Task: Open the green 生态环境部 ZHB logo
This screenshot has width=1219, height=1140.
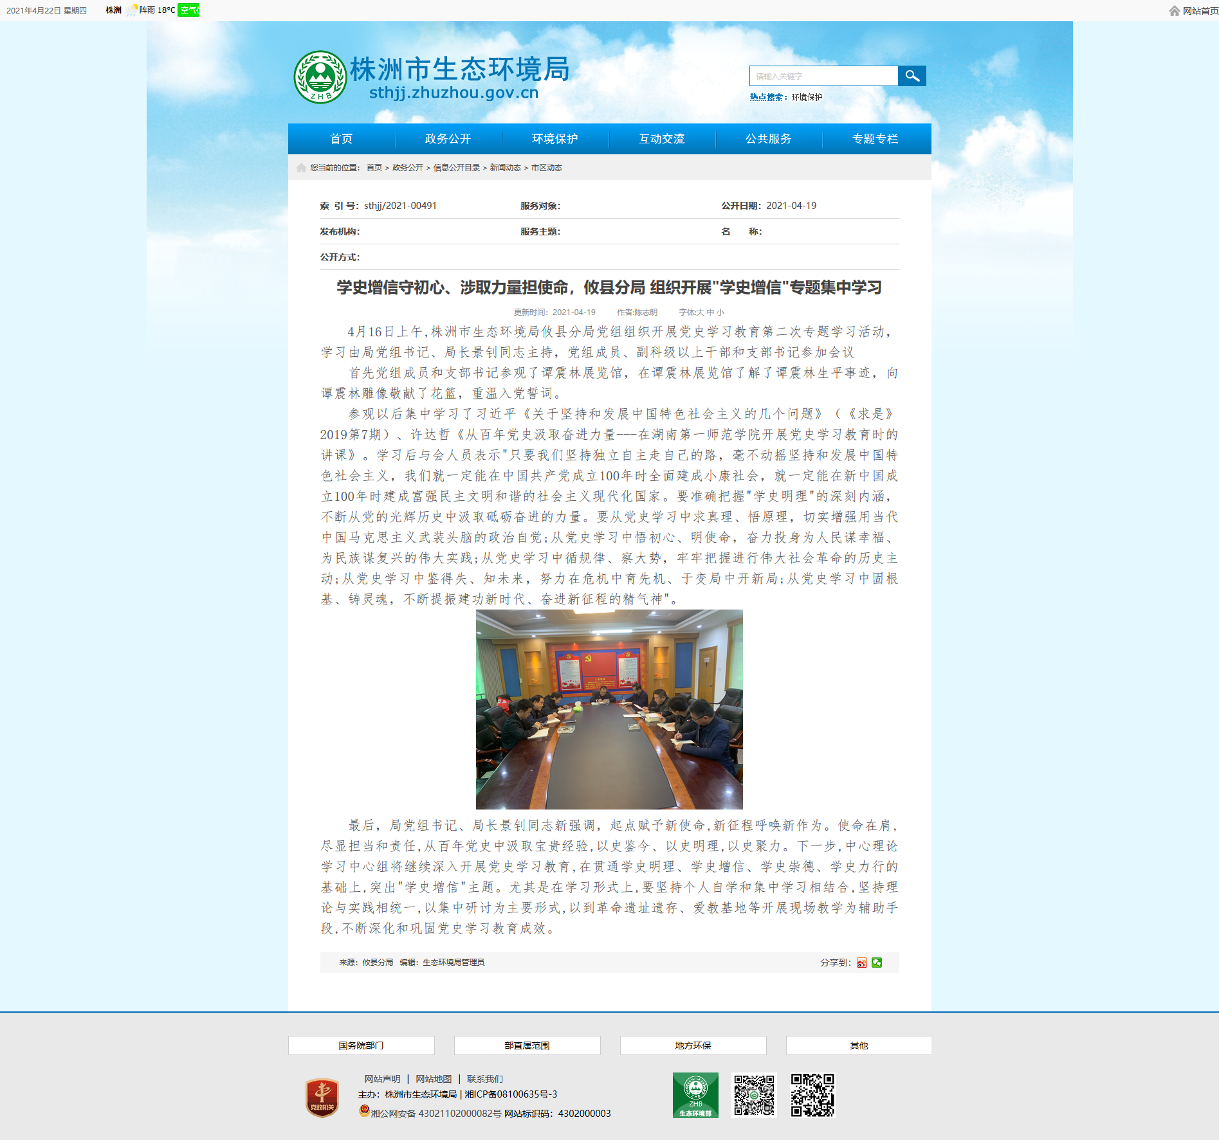Action: 695,1095
